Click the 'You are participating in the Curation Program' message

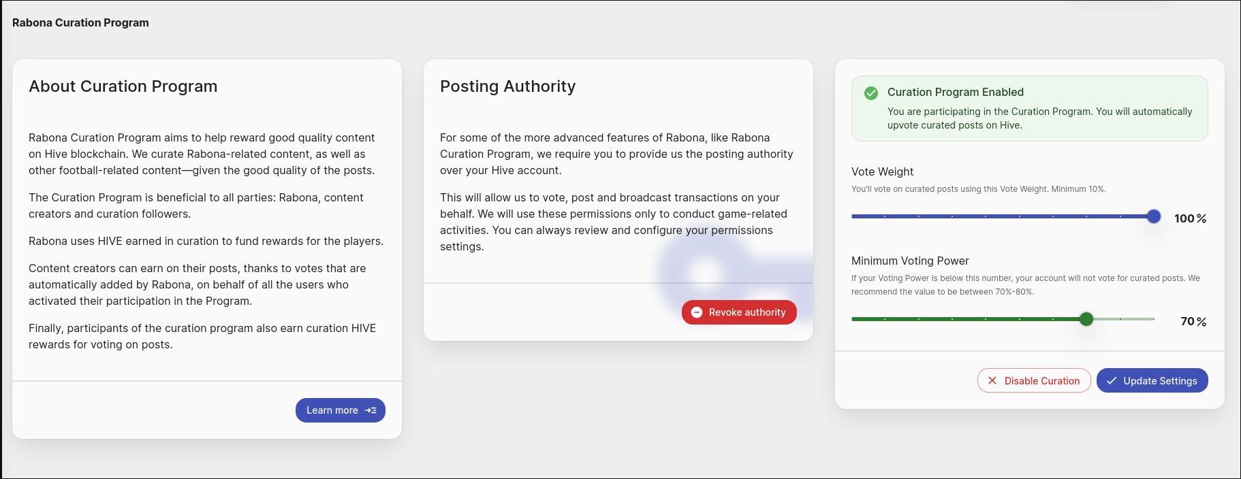[1040, 118]
